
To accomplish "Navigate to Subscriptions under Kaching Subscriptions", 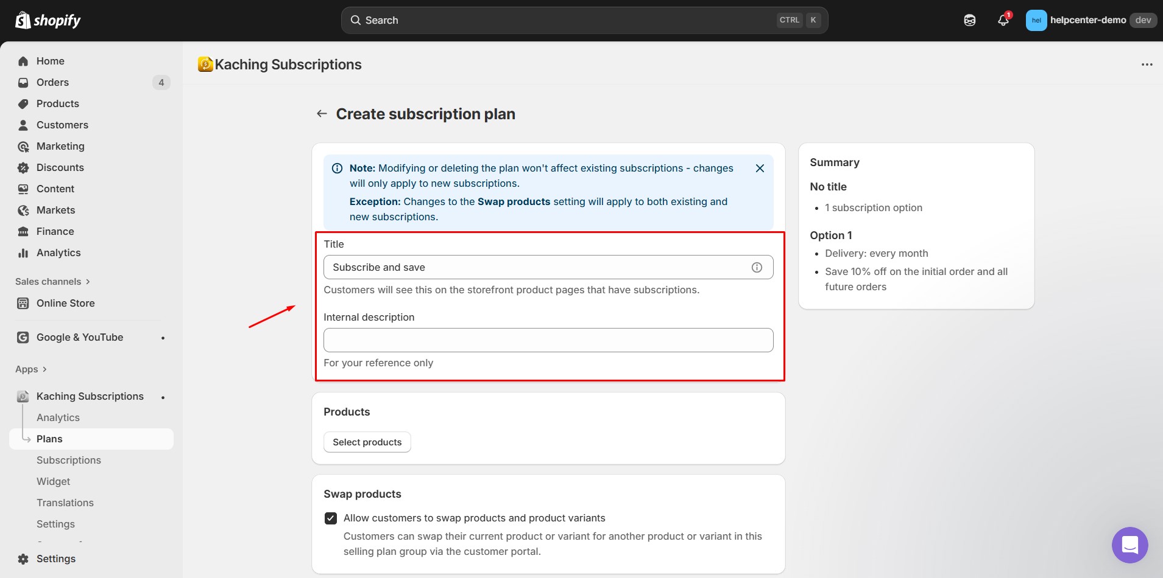I will point(69,460).
